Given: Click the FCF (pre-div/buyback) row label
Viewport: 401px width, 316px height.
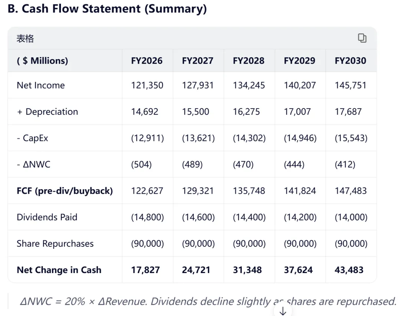Looking at the screenshot, I should 65,191.
